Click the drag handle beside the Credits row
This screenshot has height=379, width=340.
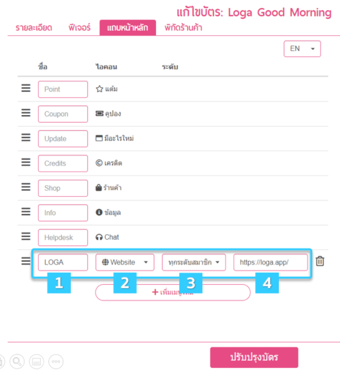(26, 162)
